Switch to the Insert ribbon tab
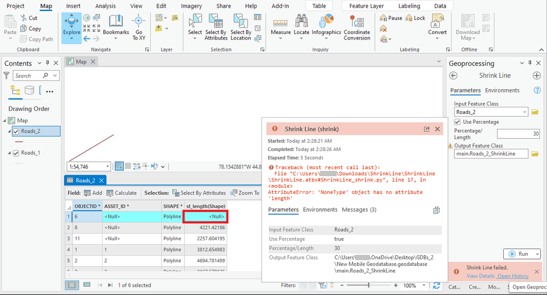 pyautogui.click(x=73, y=6)
